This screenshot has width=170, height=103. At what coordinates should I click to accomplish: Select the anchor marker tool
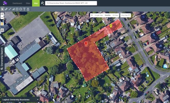click(28, 9)
